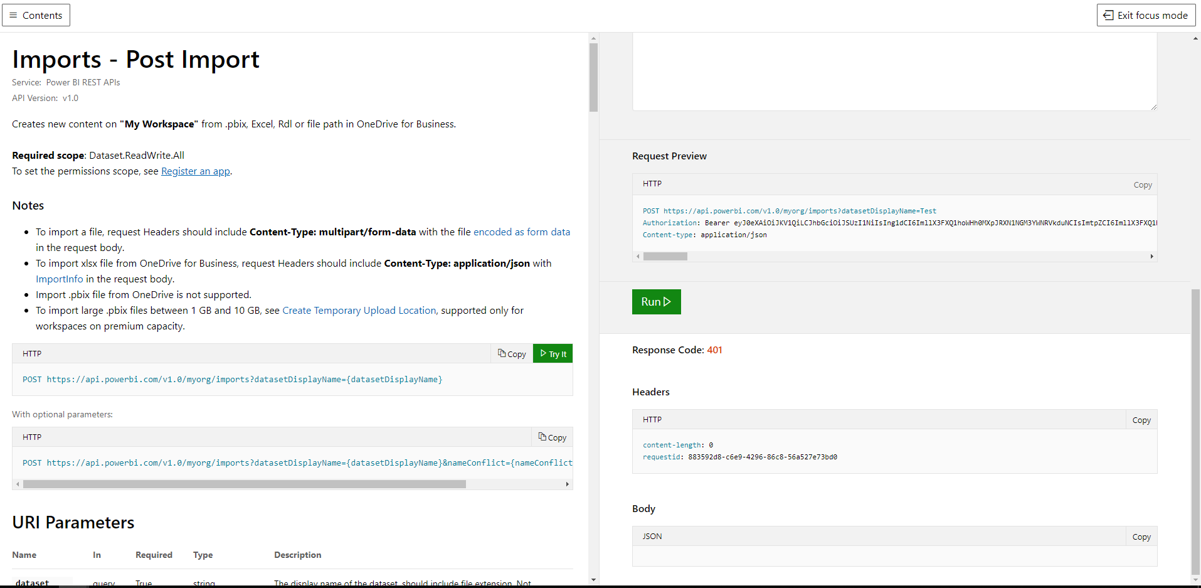Copy the response Body JSON
The width and height of the screenshot is (1201, 588).
[1141, 537]
